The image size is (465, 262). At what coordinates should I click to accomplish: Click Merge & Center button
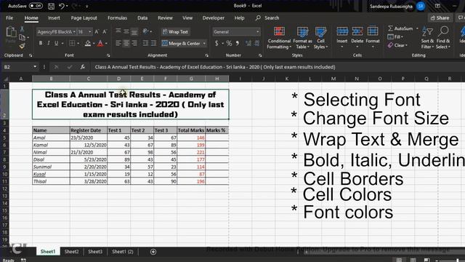[181, 44]
